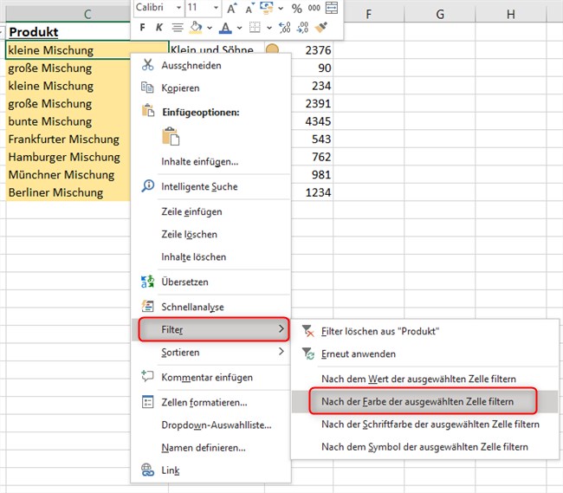Choose Zeile einfügen
Image resolution: width=563 pixels, height=493 pixels.
tap(191, 212)
